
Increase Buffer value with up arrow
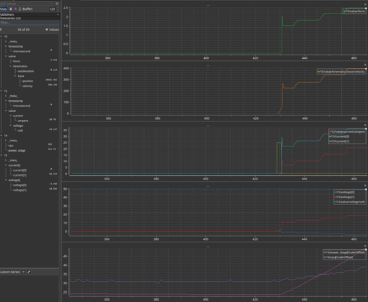[x=58, y=8]
